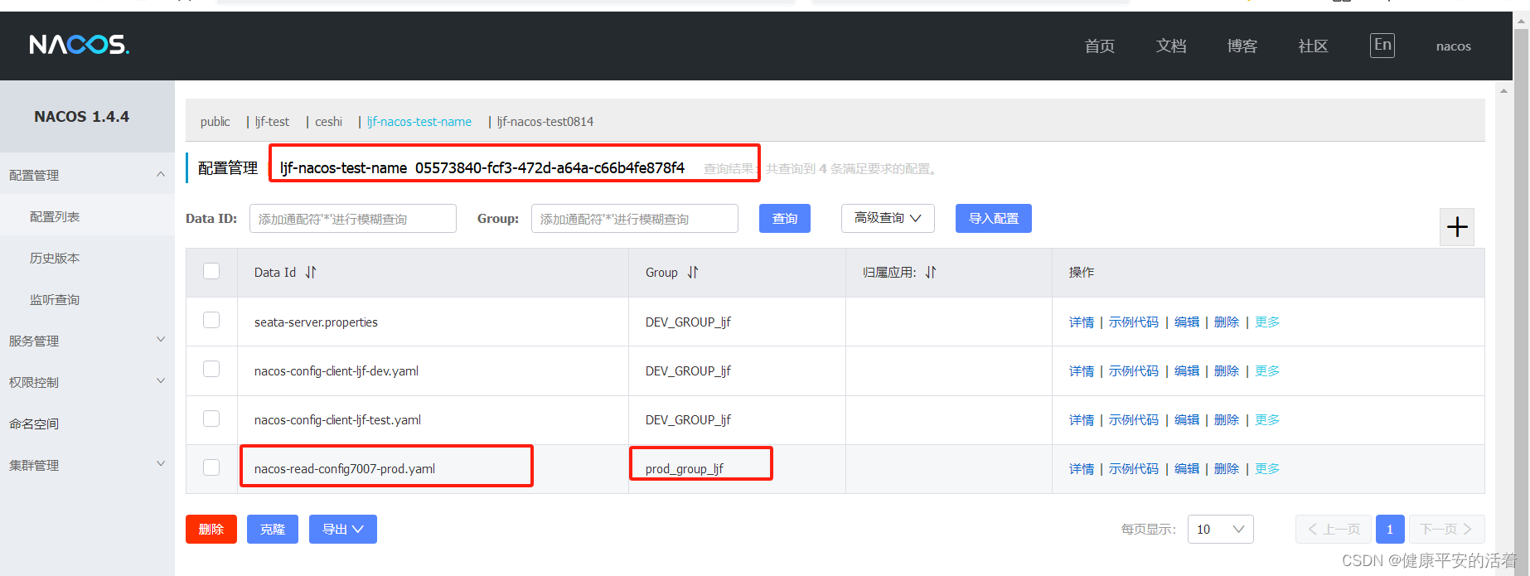This screenshot has height=576, width=1530.
Task: Sort by 归属应用 column arrows
Action: point(931,272)
